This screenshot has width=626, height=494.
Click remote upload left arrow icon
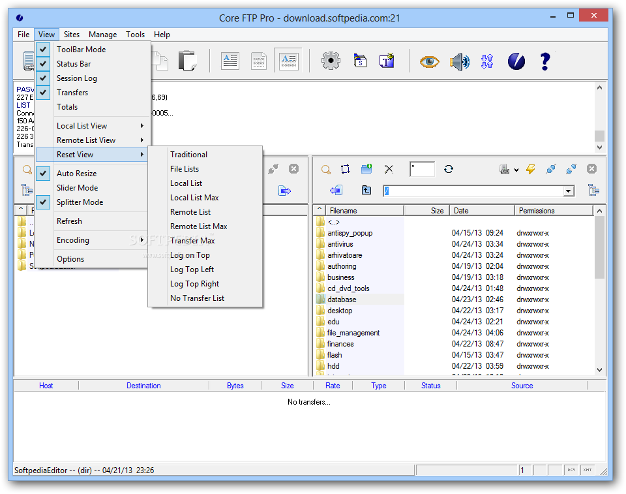336,191
